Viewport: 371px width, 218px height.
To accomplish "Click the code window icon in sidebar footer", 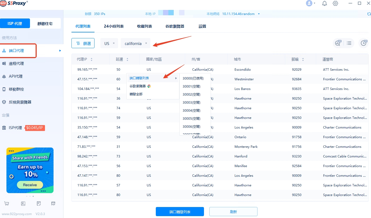I will pos(53,204).
